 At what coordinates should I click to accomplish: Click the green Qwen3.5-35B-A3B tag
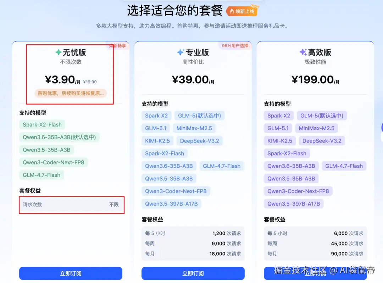tap(47, 150)
